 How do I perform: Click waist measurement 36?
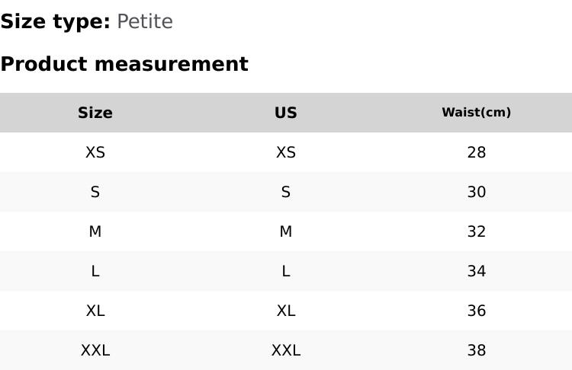pos(477,311)
